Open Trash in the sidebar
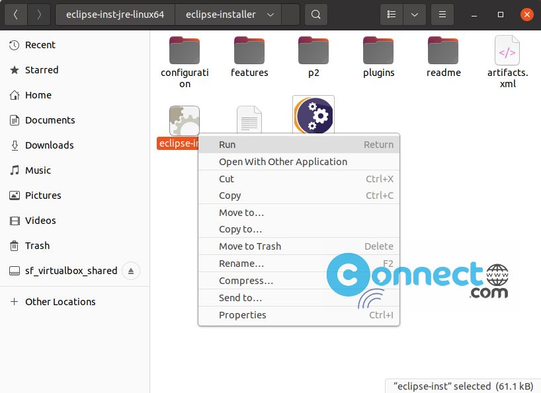Image resolution: width=541 pixels, height=393 pixels. 75,246
